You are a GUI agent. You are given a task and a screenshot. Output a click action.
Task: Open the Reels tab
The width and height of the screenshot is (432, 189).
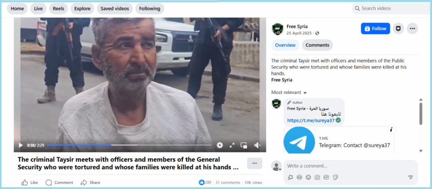point(58,8)
